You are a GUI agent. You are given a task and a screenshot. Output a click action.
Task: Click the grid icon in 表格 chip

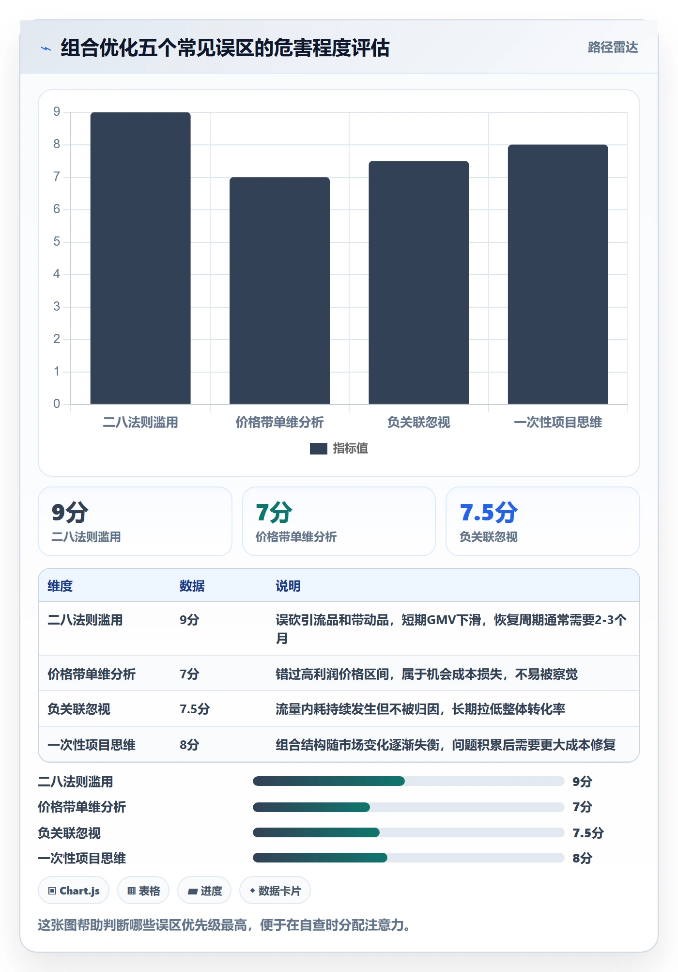131,891
